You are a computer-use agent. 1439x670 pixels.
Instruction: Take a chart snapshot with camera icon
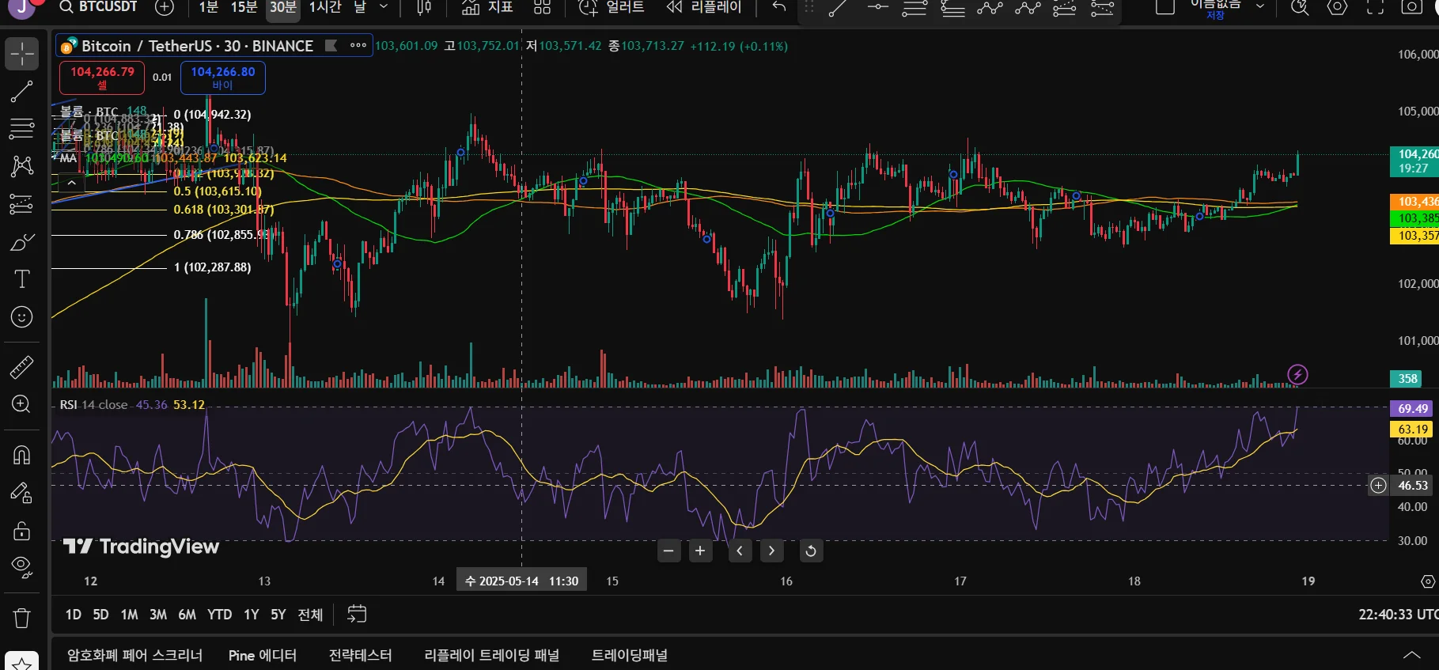[x=1411, y=7]
